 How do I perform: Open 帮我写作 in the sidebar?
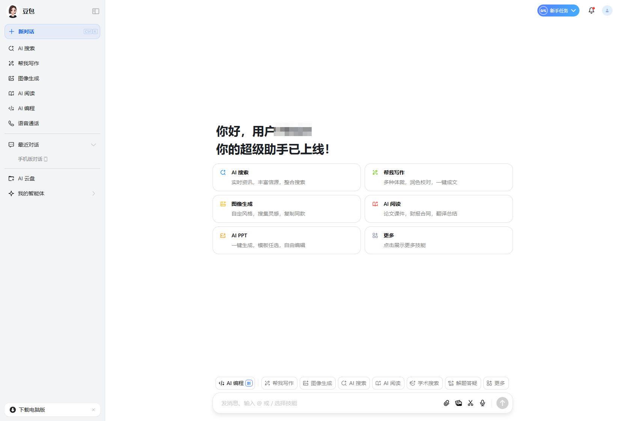click(x=52, y=63)
